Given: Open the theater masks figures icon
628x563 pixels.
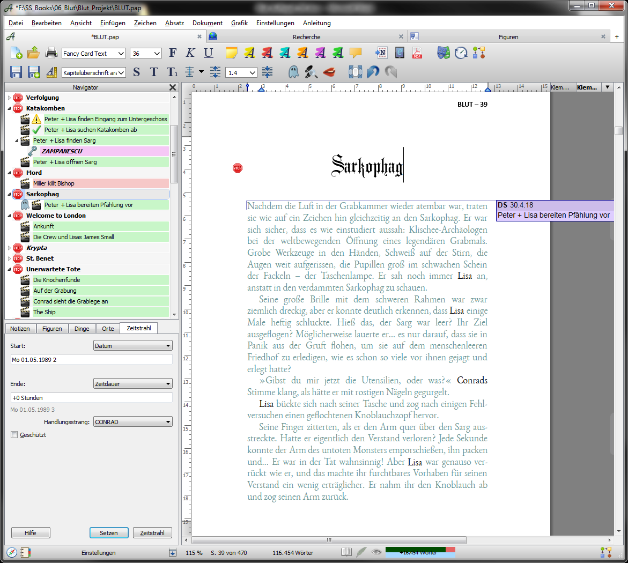Looking at the screenshot, I should click(444, 53).
